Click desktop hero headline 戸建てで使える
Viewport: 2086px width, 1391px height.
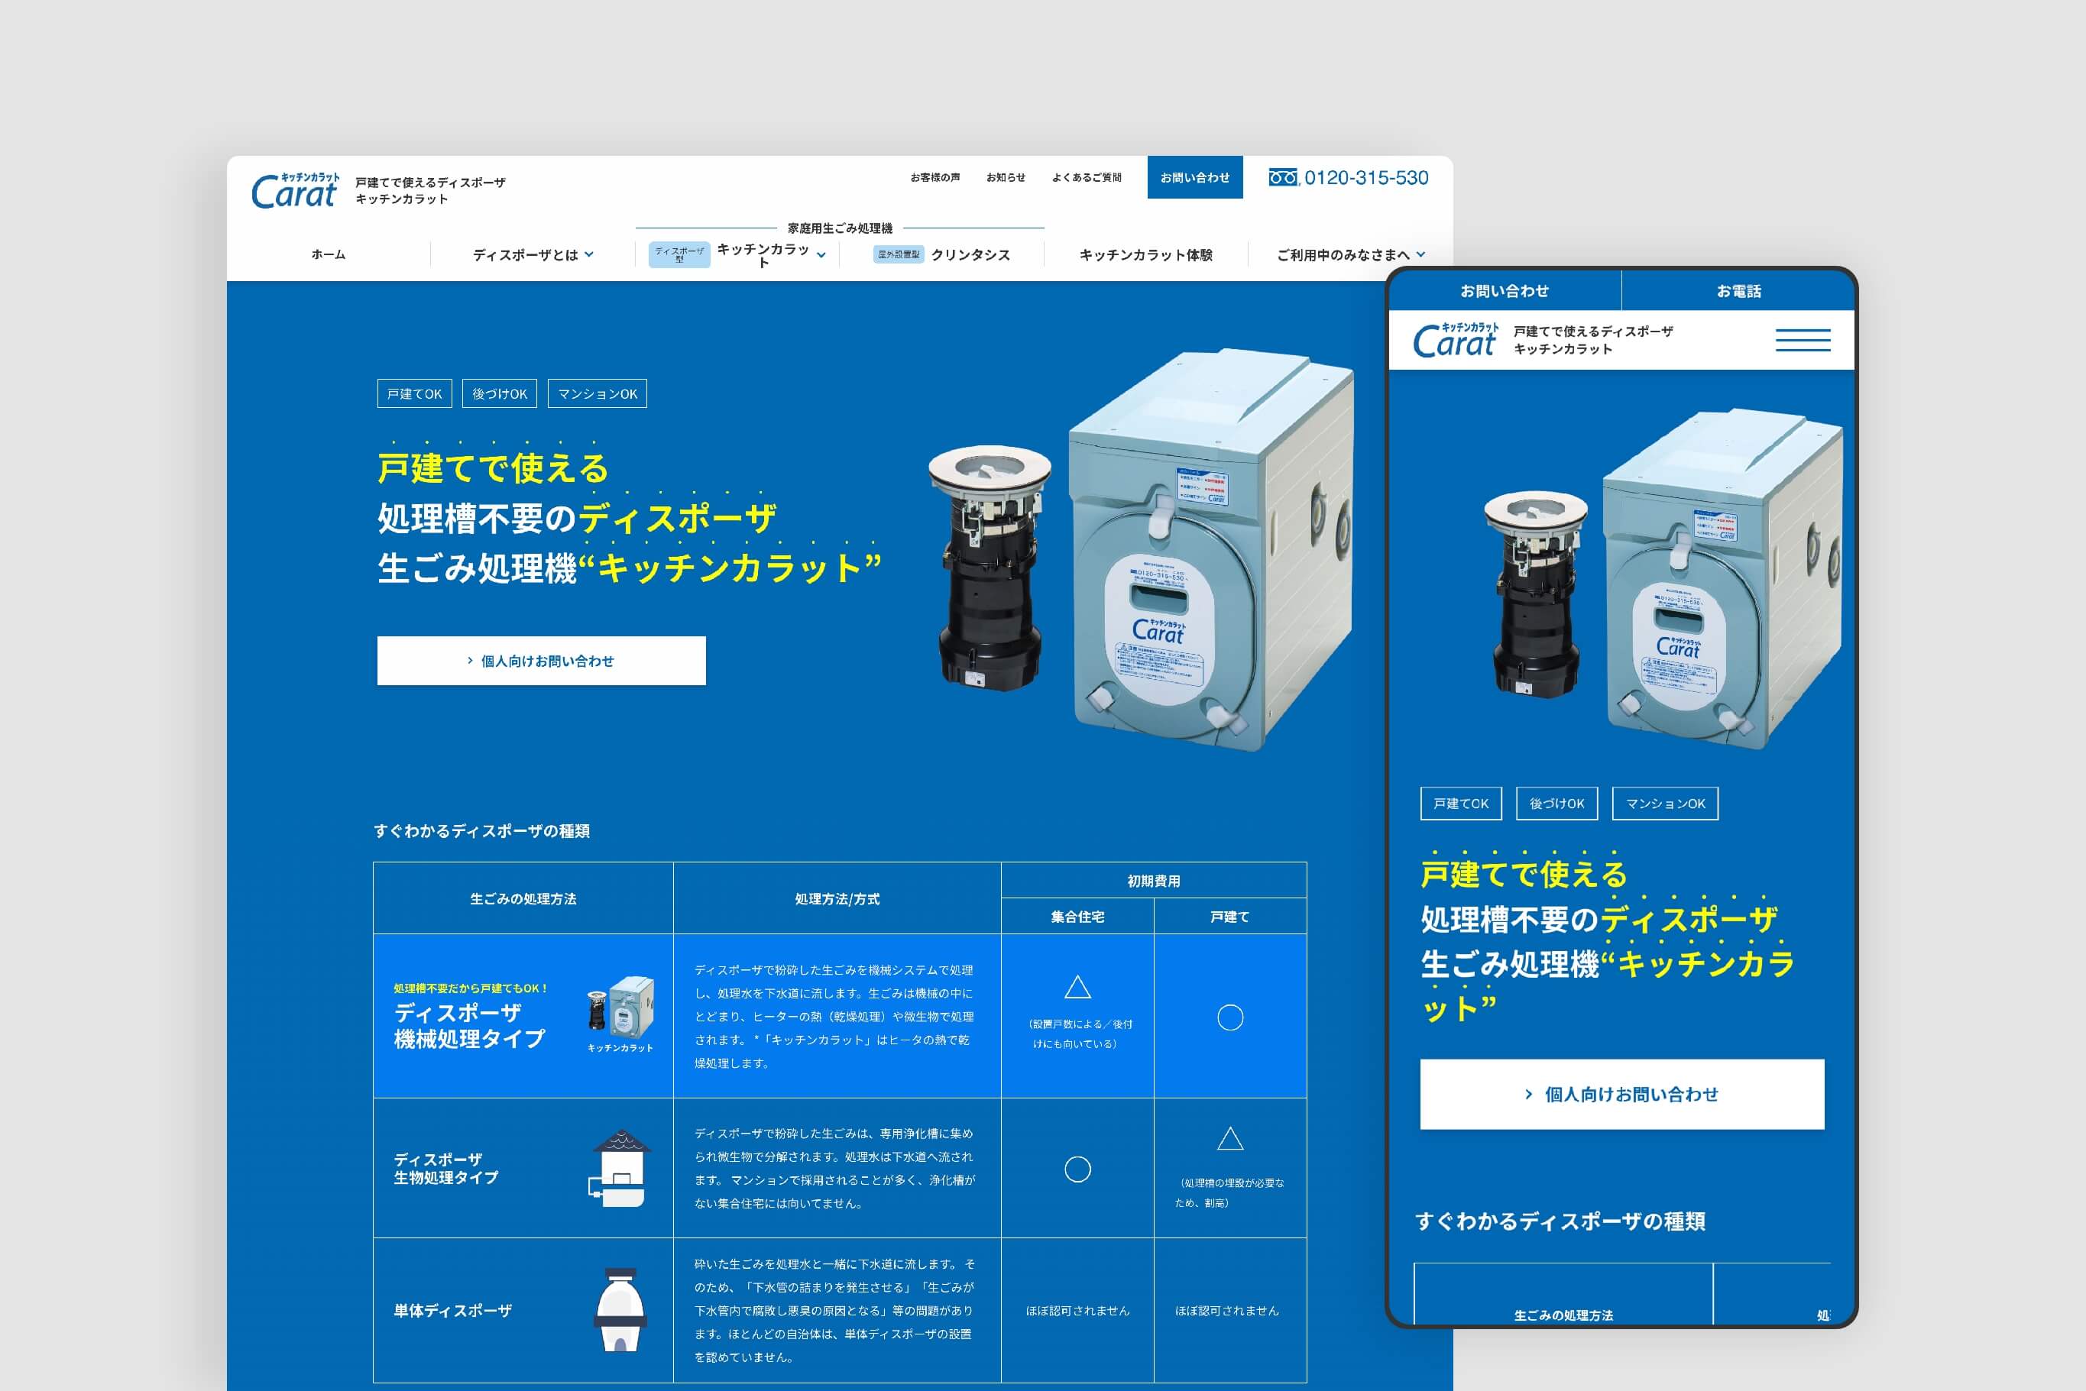[x=494, y=467]
